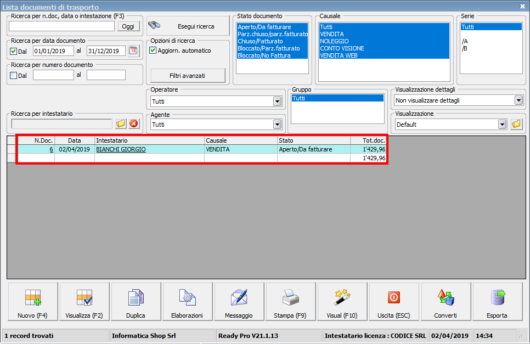Select Aperto/Da fatturare in Stato documento list
The height and width of the screenshot is (344, 530).
(x=273, y=27)
